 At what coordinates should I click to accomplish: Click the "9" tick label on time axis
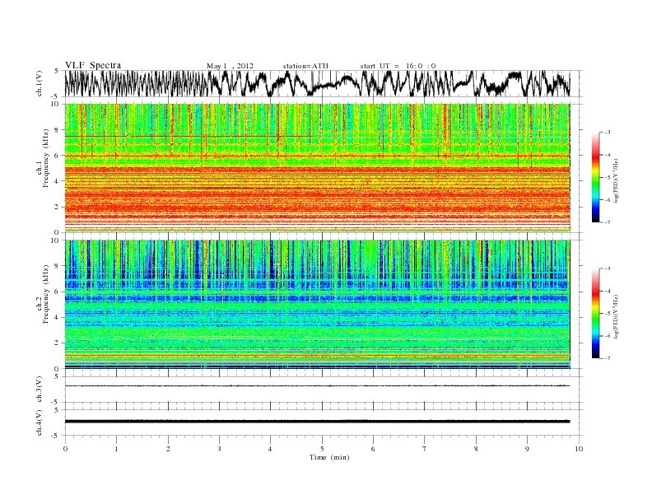click(527, 449)
